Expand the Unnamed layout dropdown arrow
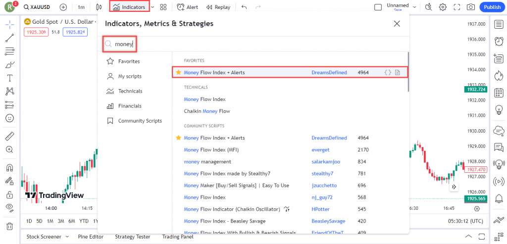 (414, 6)
